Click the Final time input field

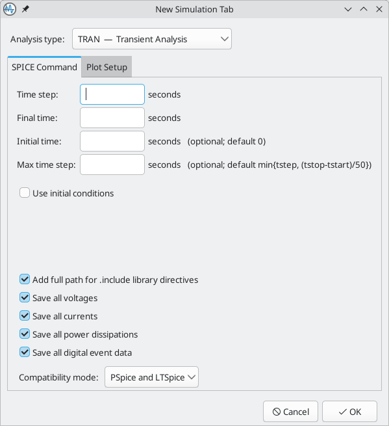point(112,118)
